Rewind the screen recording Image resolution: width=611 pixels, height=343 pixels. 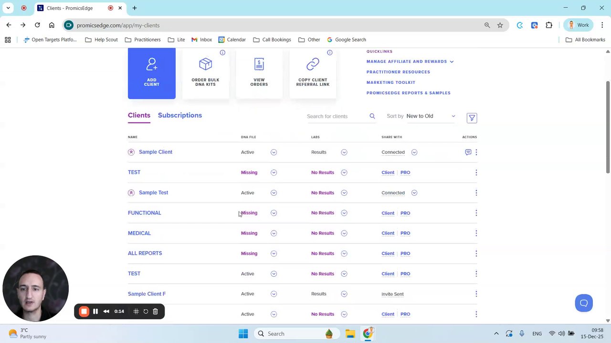click(x=106, y=312)
